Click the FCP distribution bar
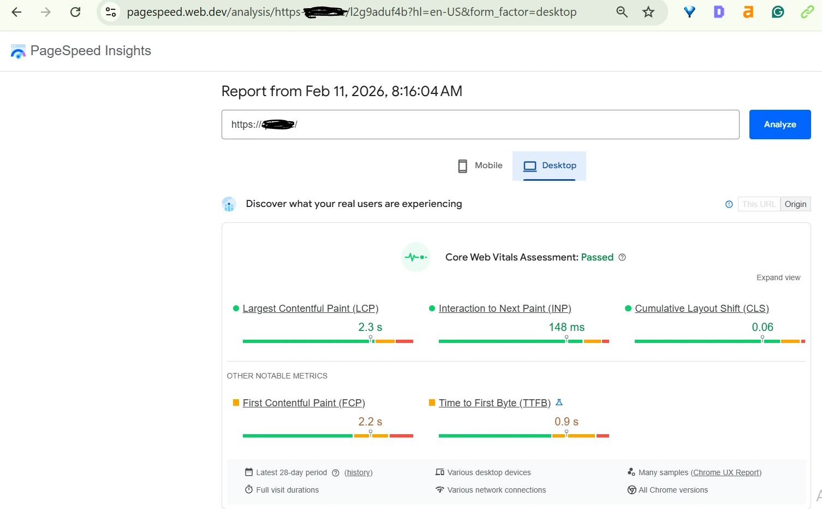 click(x=328, y=436)
